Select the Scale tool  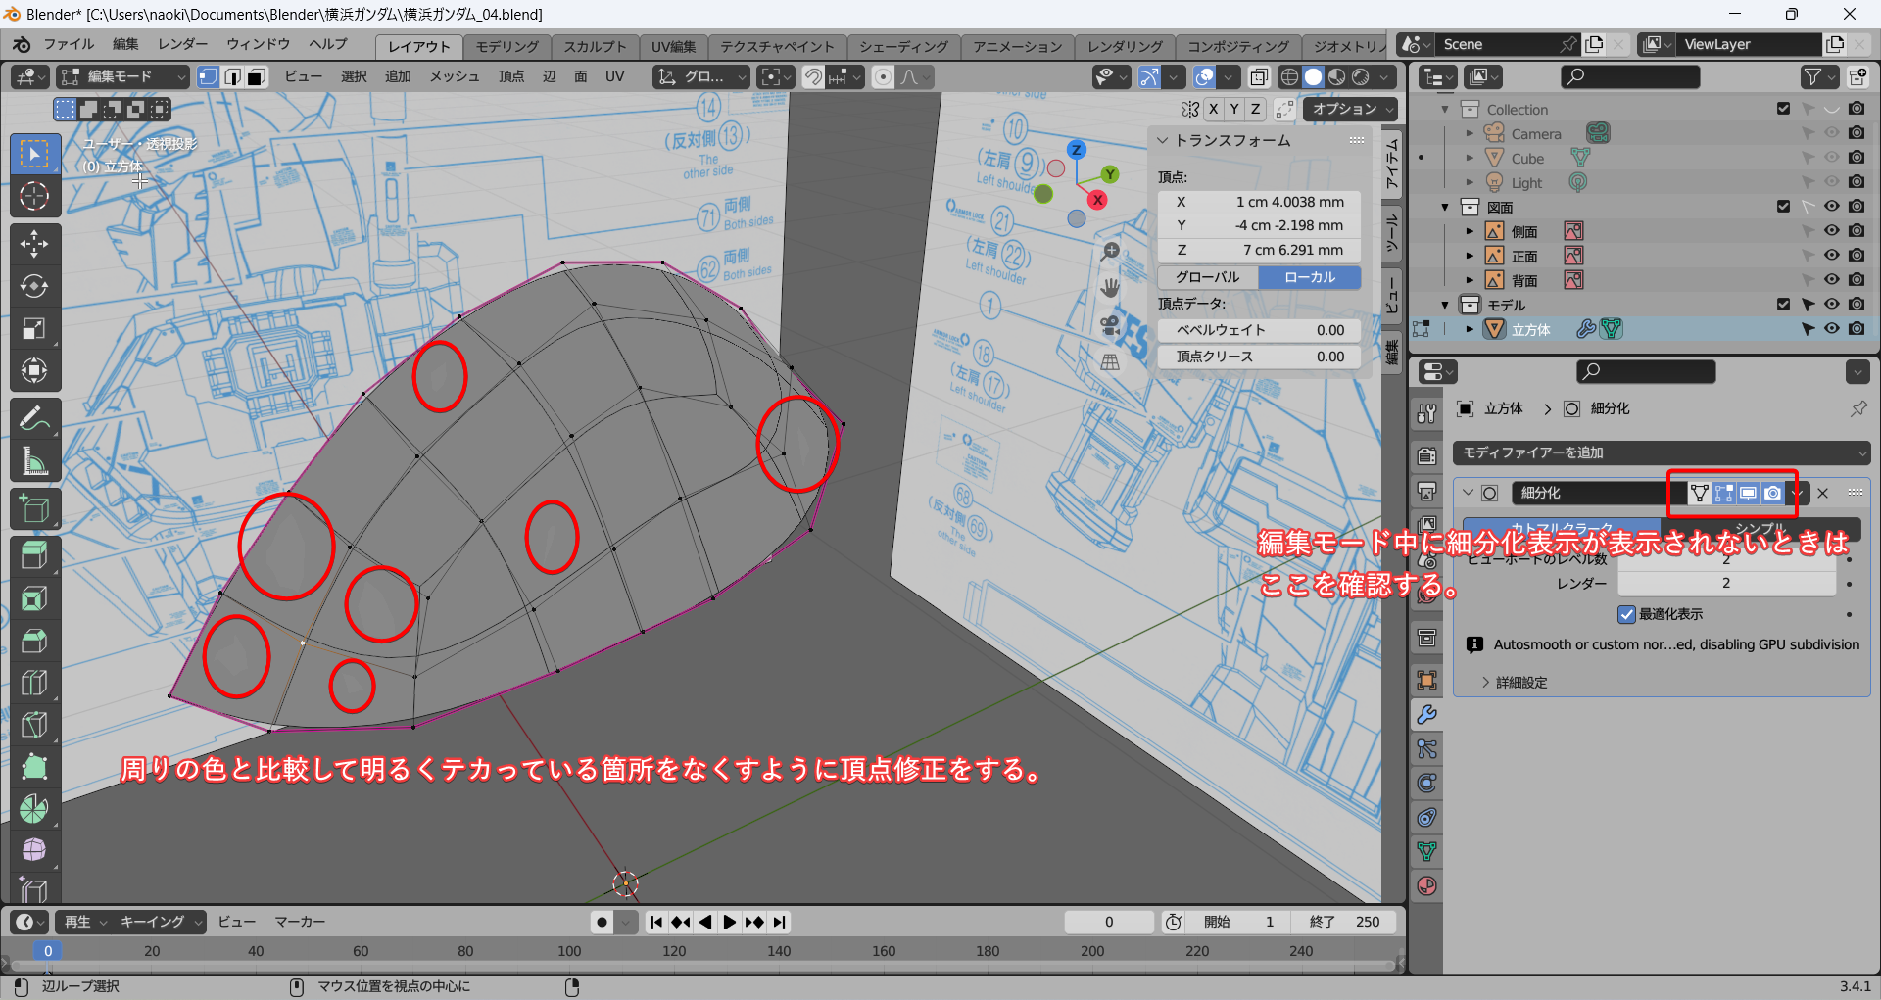click(34, 328)
